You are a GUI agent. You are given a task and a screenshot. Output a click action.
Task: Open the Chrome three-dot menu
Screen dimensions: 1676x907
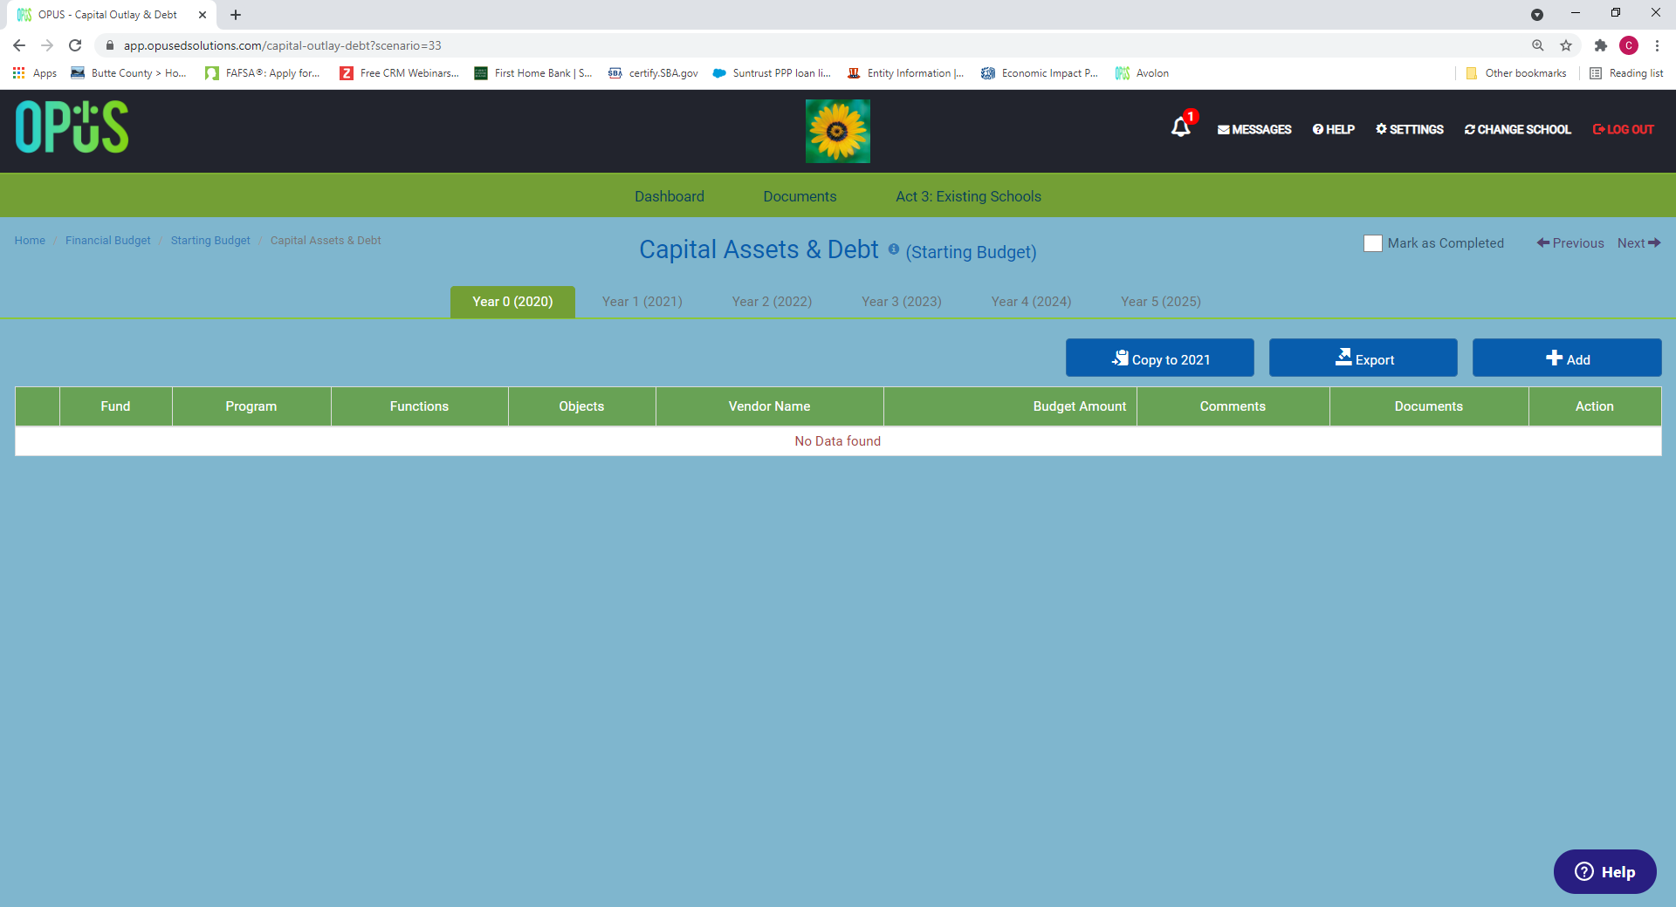coord(1657,45)
